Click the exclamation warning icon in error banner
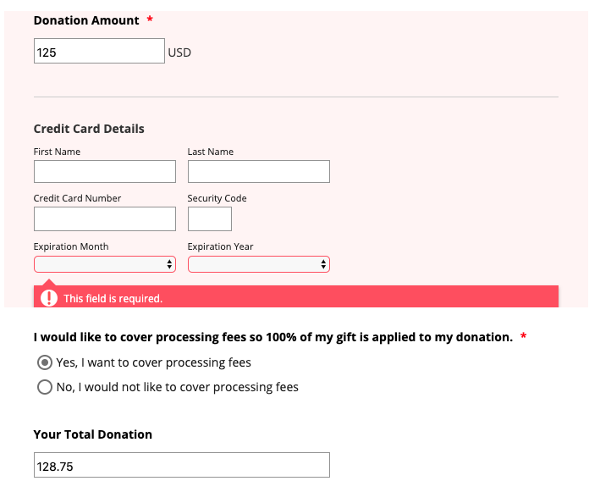600x492 pixels. click(49, 298)
